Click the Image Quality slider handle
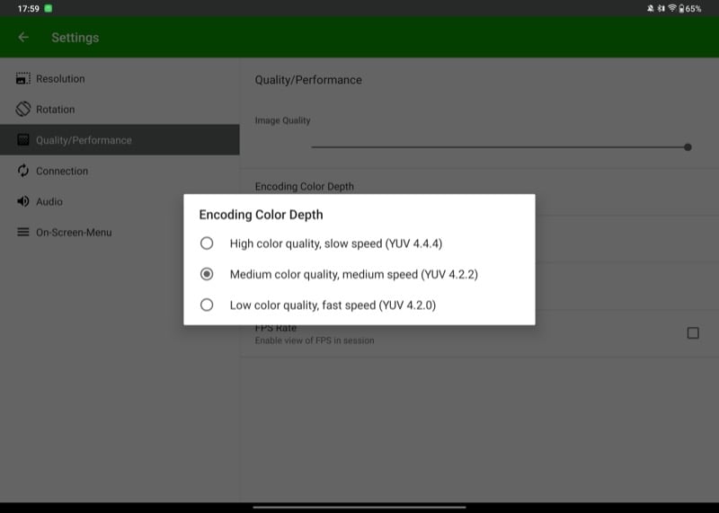 tap(688, 147)
